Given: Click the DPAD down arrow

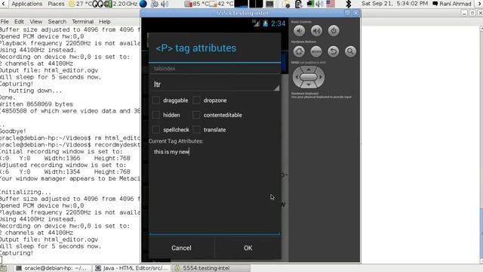Looking at the screenshot, I should pos(309,84).
